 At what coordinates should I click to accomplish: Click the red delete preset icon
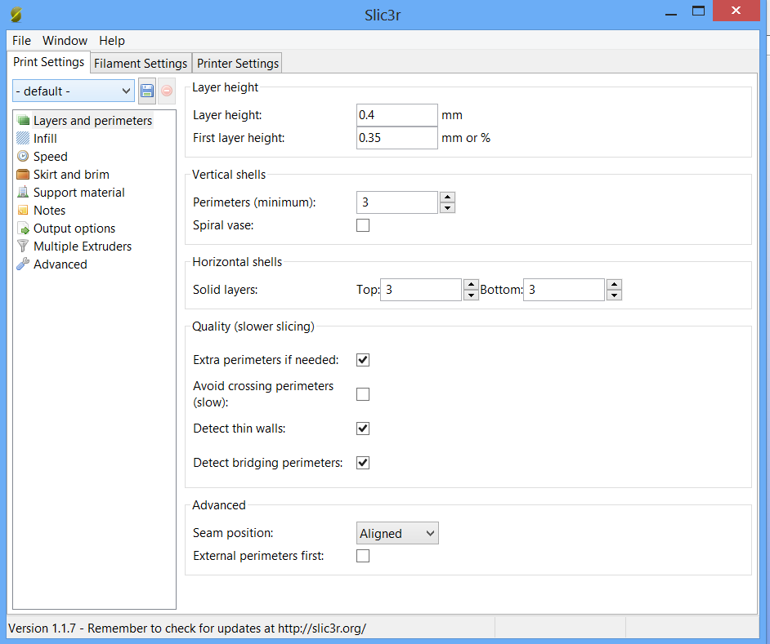tap(167, 91)
